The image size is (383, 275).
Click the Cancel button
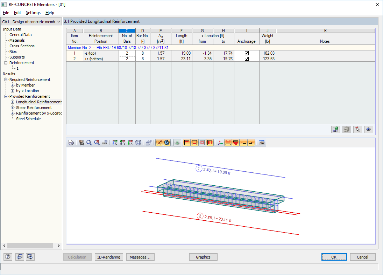click(x=362, y=257)
